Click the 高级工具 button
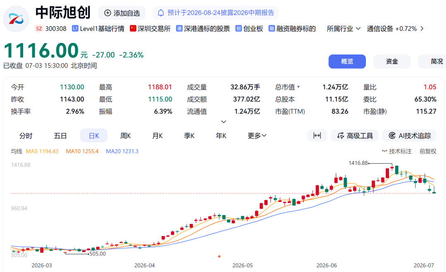This screenshot has width=446, height=272. point(355,136)
